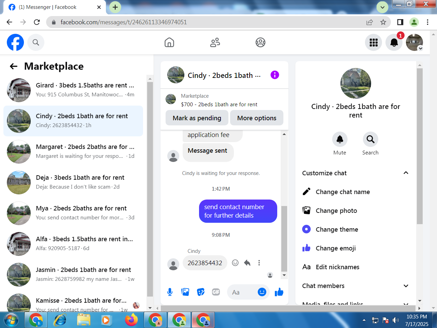Open the Cindy 2beds 1bath conversation

pyautogui.click(x=73, y=121)
